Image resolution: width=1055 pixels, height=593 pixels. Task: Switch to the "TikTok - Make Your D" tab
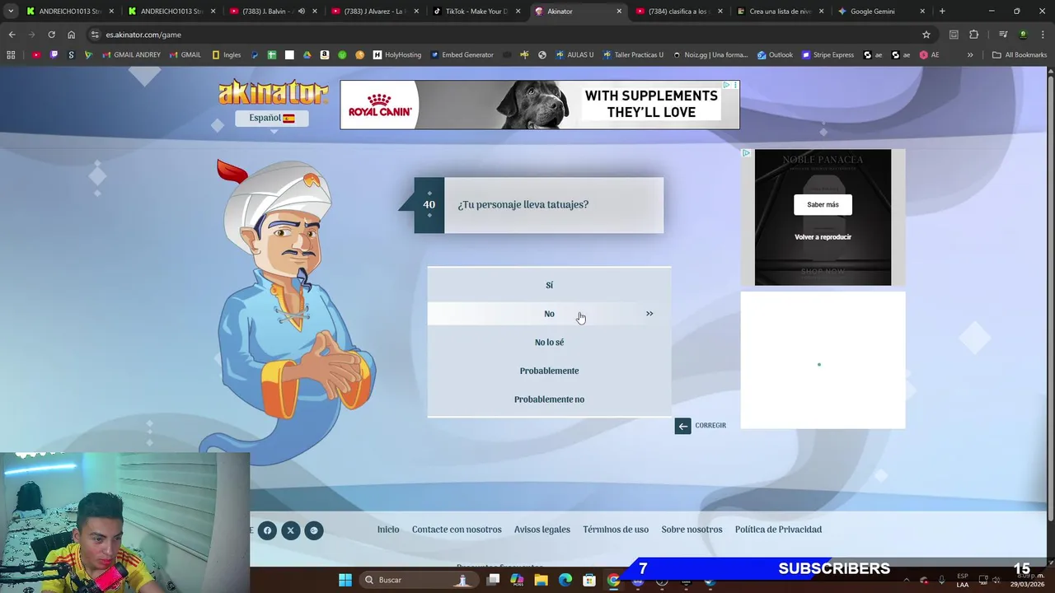474,12
